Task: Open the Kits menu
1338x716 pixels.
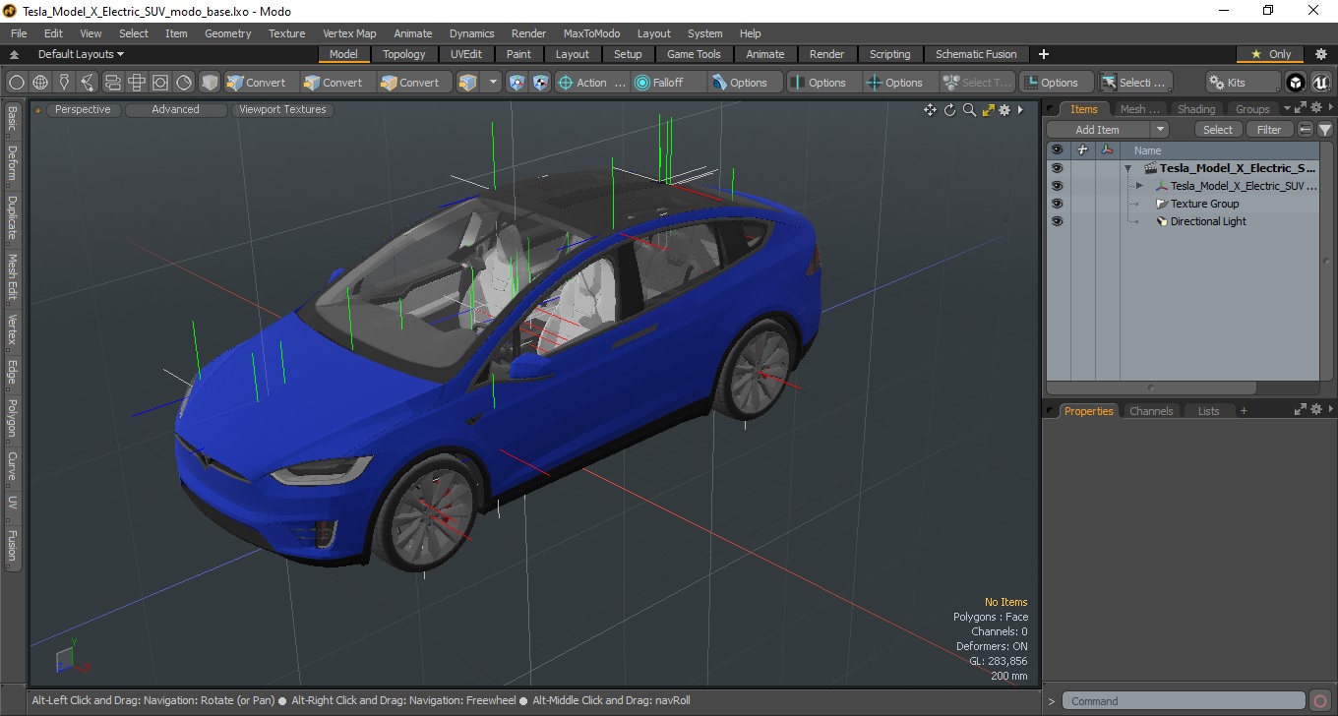Action: pyautogui.click(x=1243, y=83)
